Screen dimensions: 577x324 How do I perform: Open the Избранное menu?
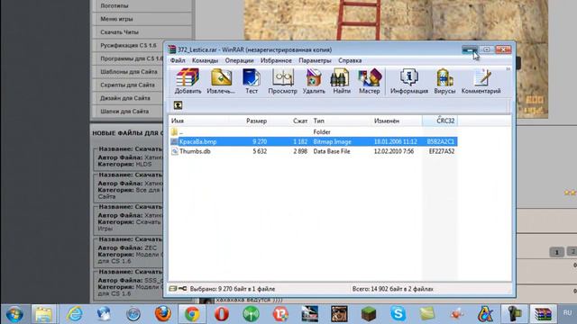tap(276, 60)
